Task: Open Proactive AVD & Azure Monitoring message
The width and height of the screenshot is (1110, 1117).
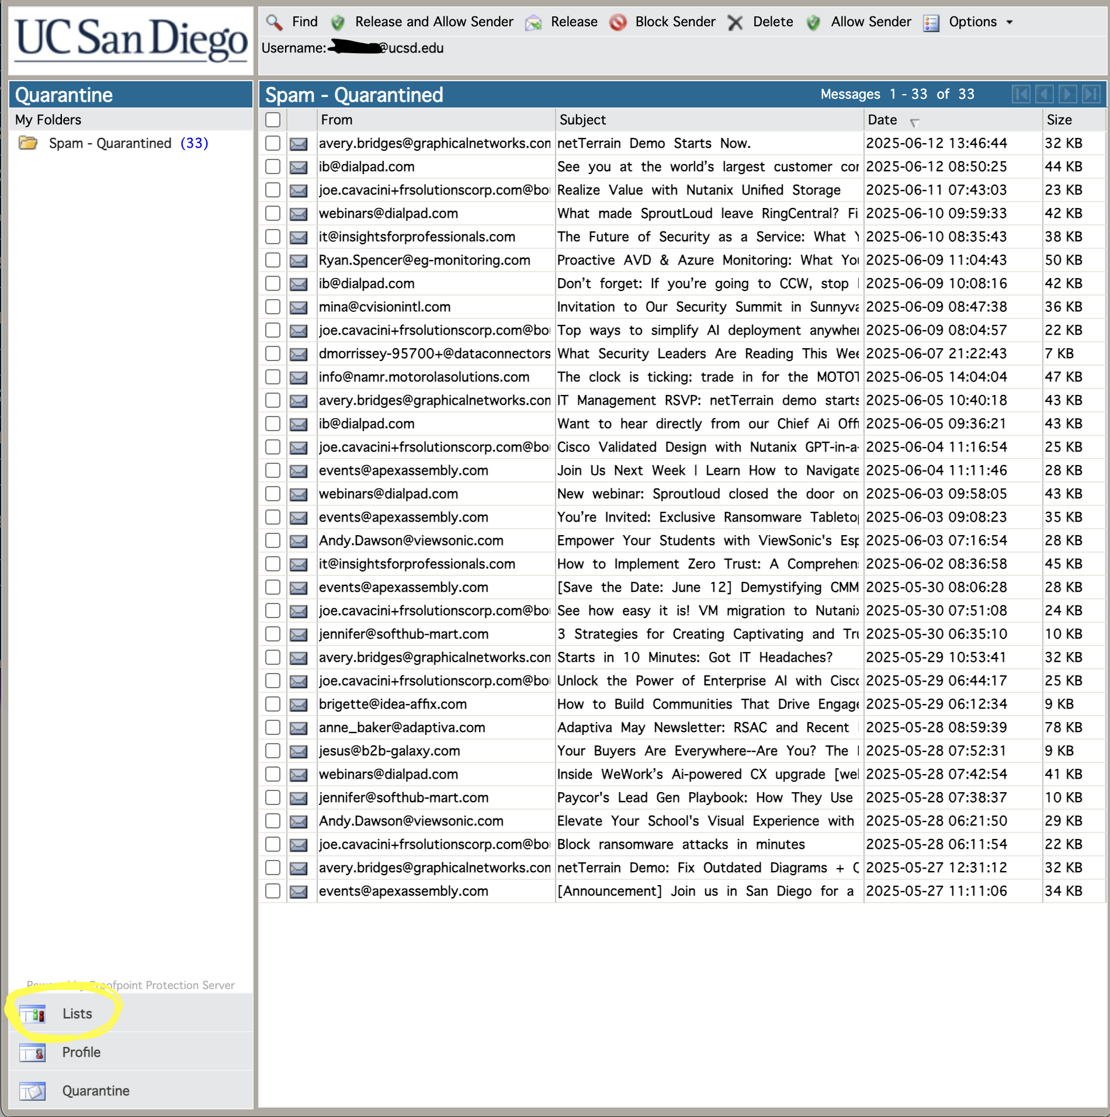Action: pos(707,260)
